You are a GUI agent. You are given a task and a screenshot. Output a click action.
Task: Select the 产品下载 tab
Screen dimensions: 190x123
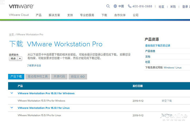[16, 77]
